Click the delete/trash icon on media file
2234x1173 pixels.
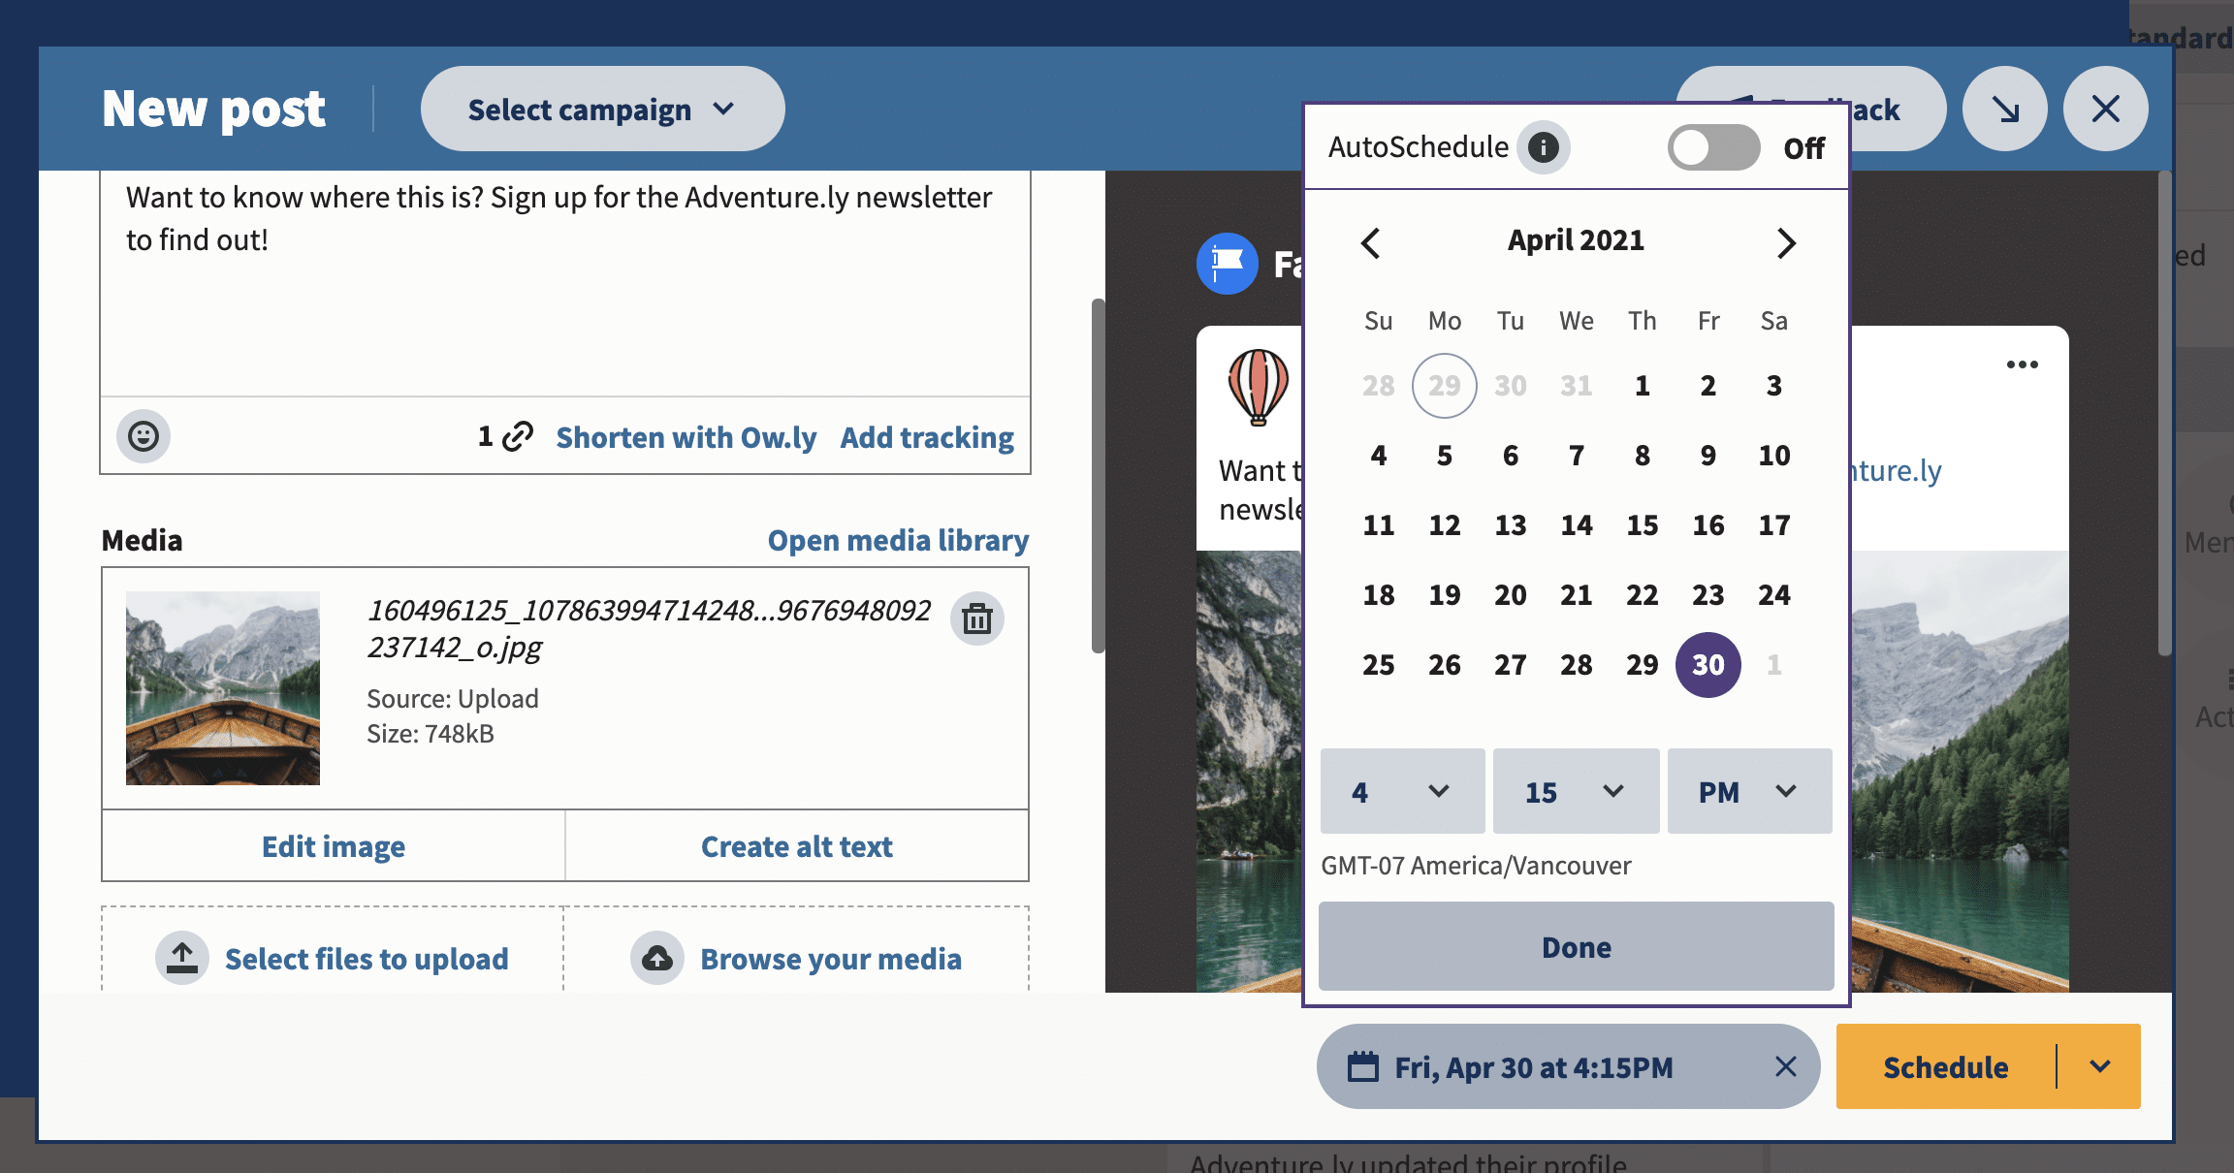(975, 618)
